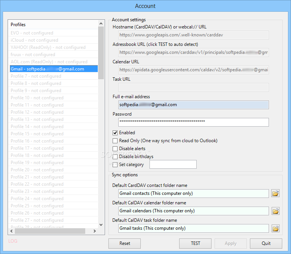This screenshot has height=254, width=291.
Task: Click the Gmail contacts folder name field
Action: pyautogui.click(x=194, y=193)
